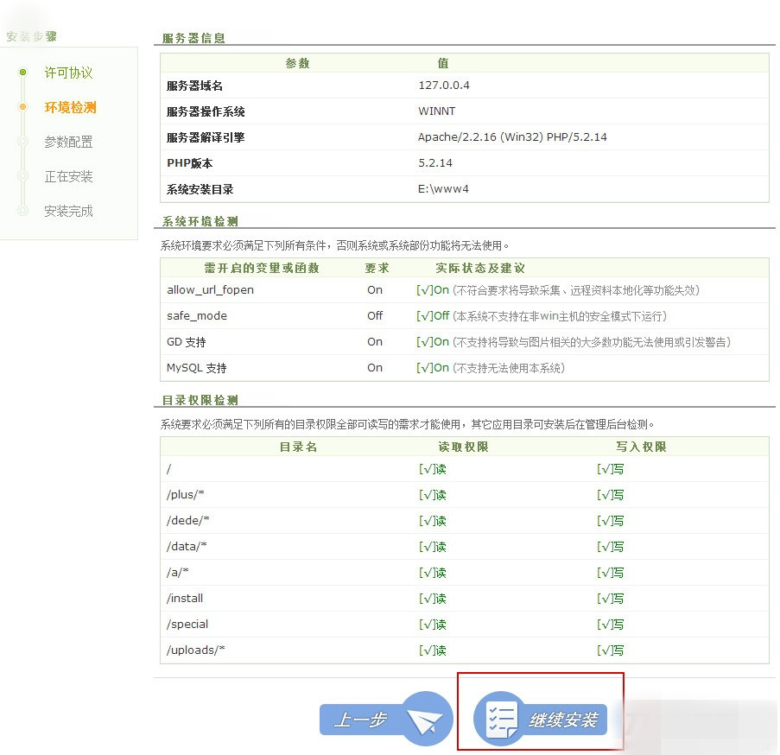Click the GD 支持 row name
This screenshot has height=755, width=780.
click(187, 342)
